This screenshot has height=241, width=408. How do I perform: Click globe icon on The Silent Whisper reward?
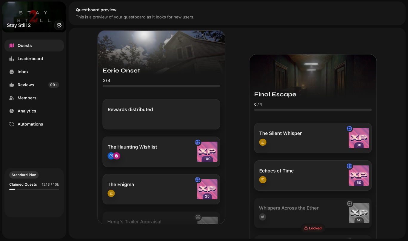(350, 129)
